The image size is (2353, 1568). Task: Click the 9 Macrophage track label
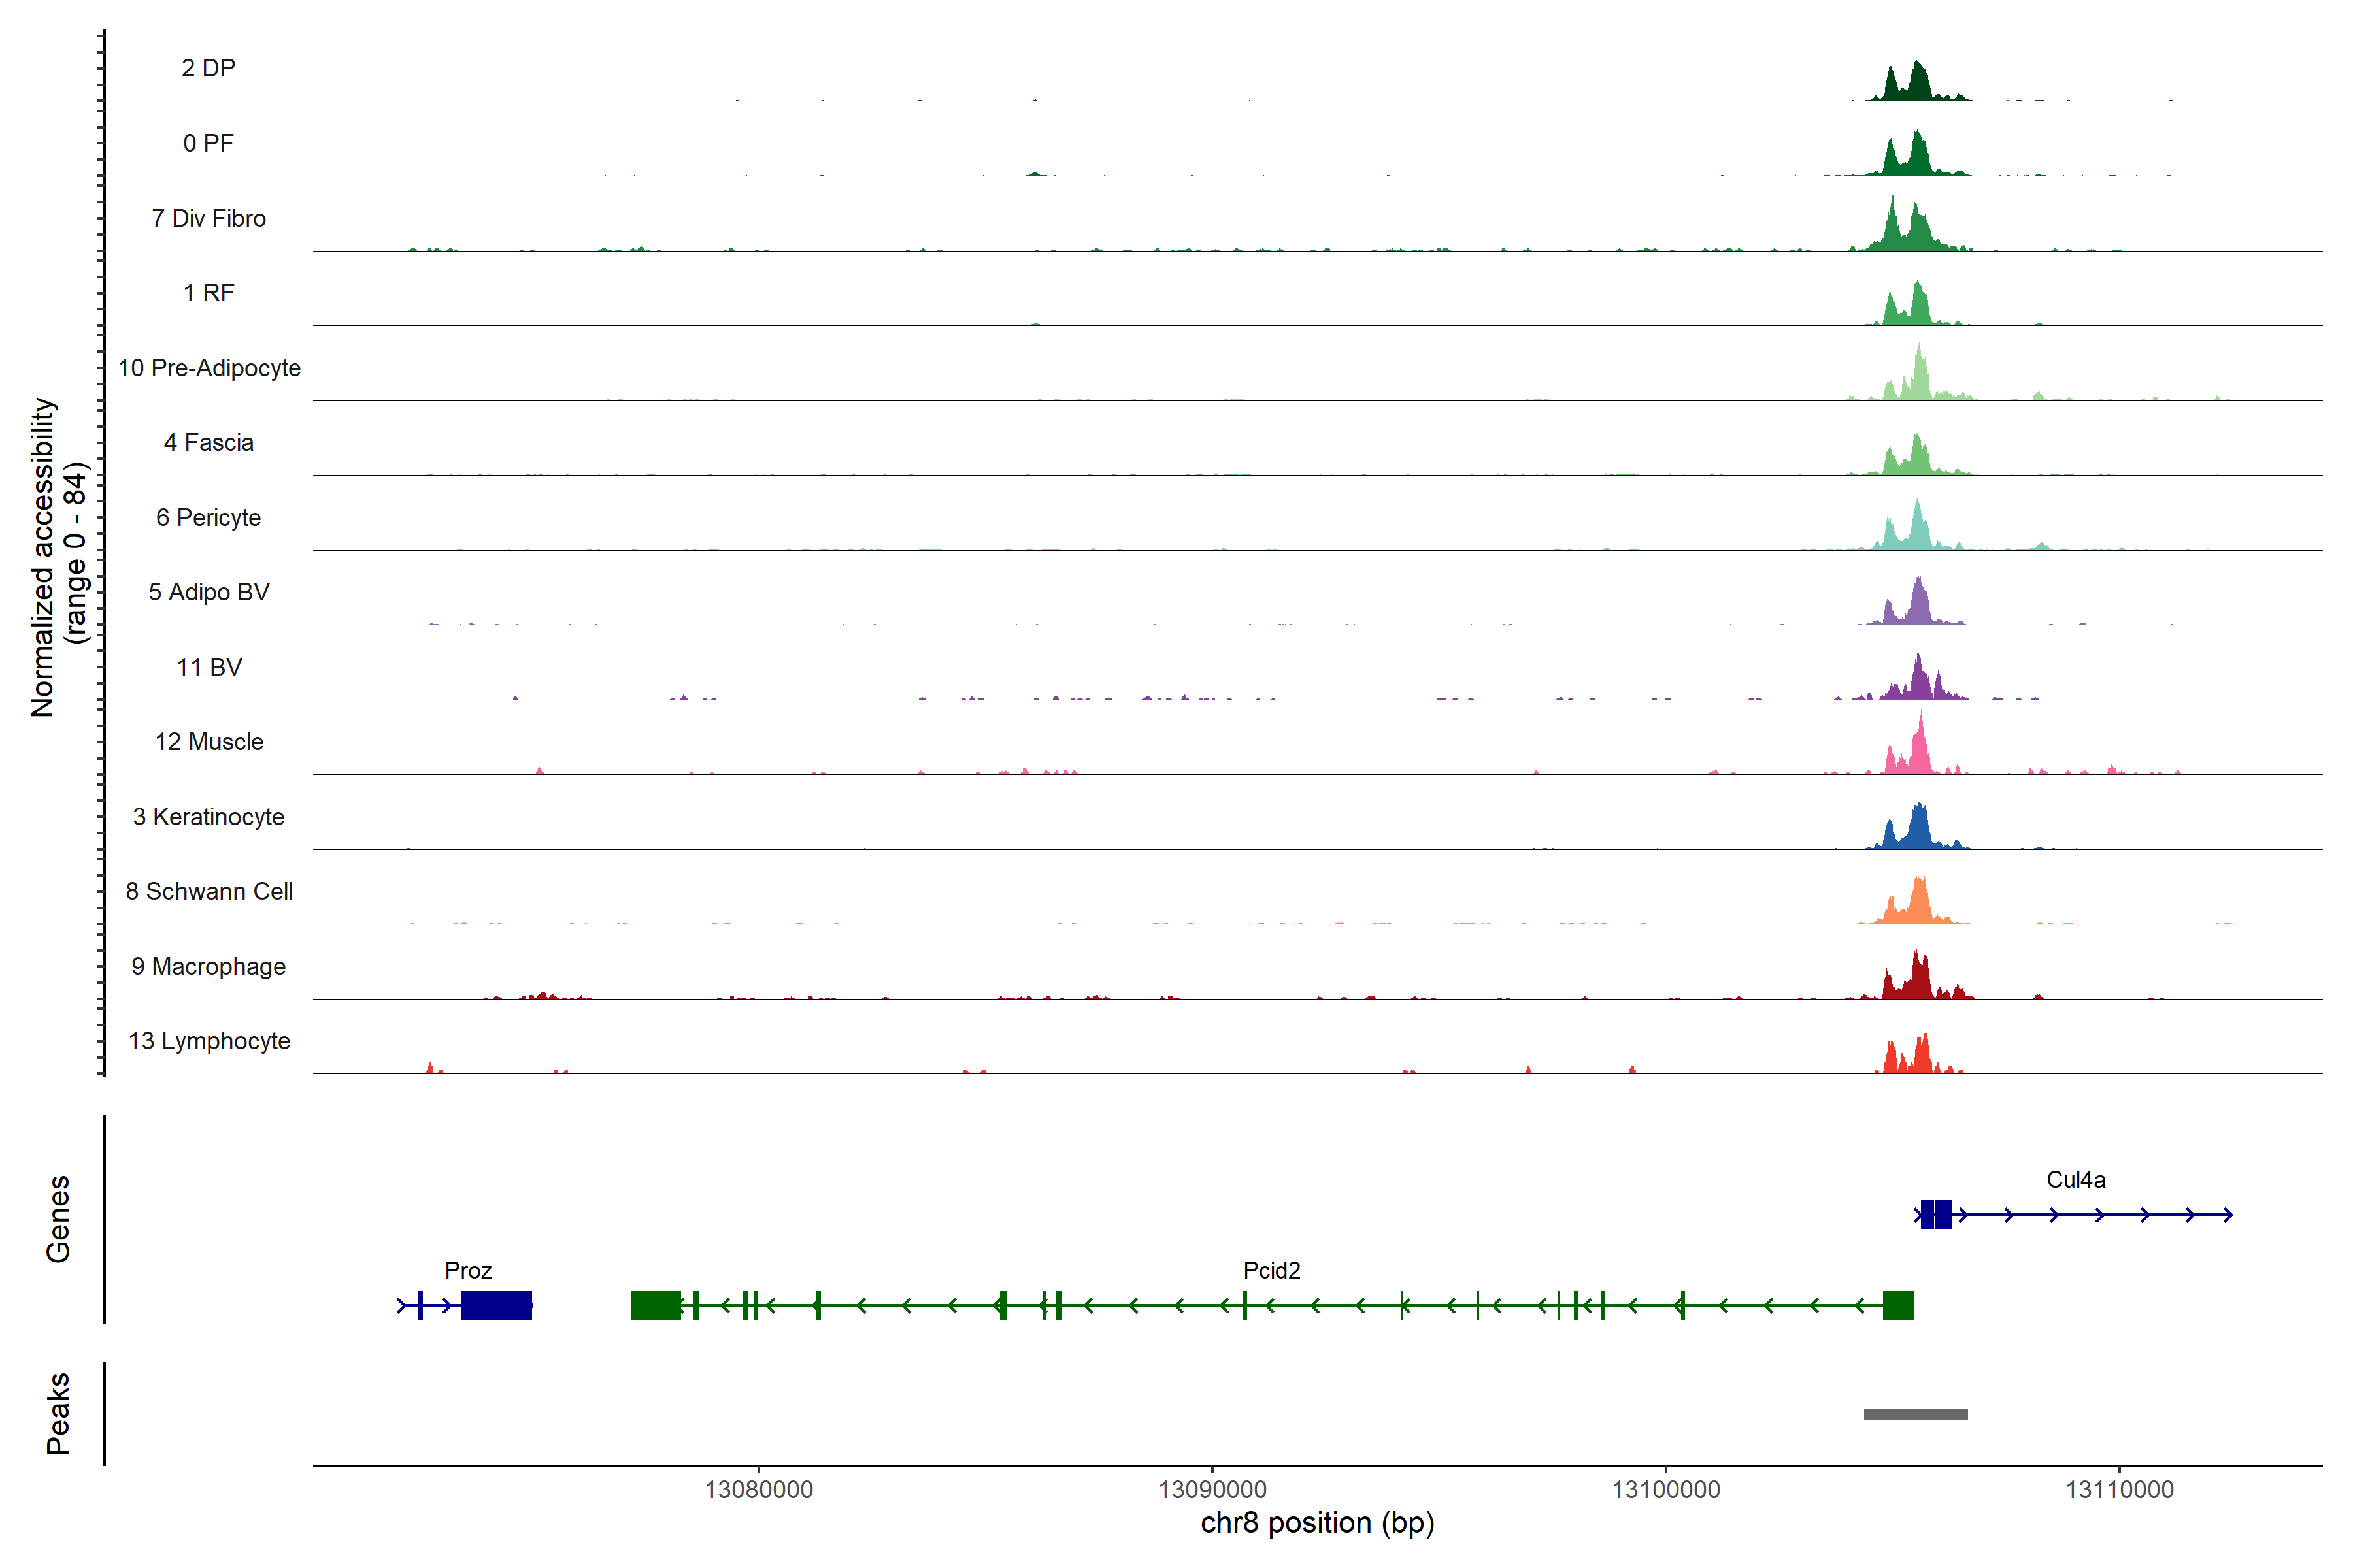209,966
